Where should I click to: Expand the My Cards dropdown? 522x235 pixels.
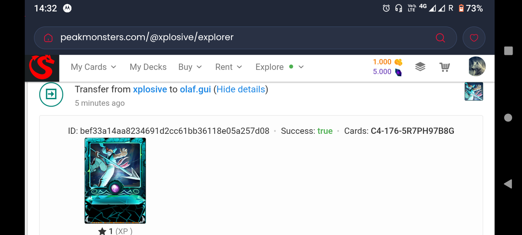(x=93, y=67)
